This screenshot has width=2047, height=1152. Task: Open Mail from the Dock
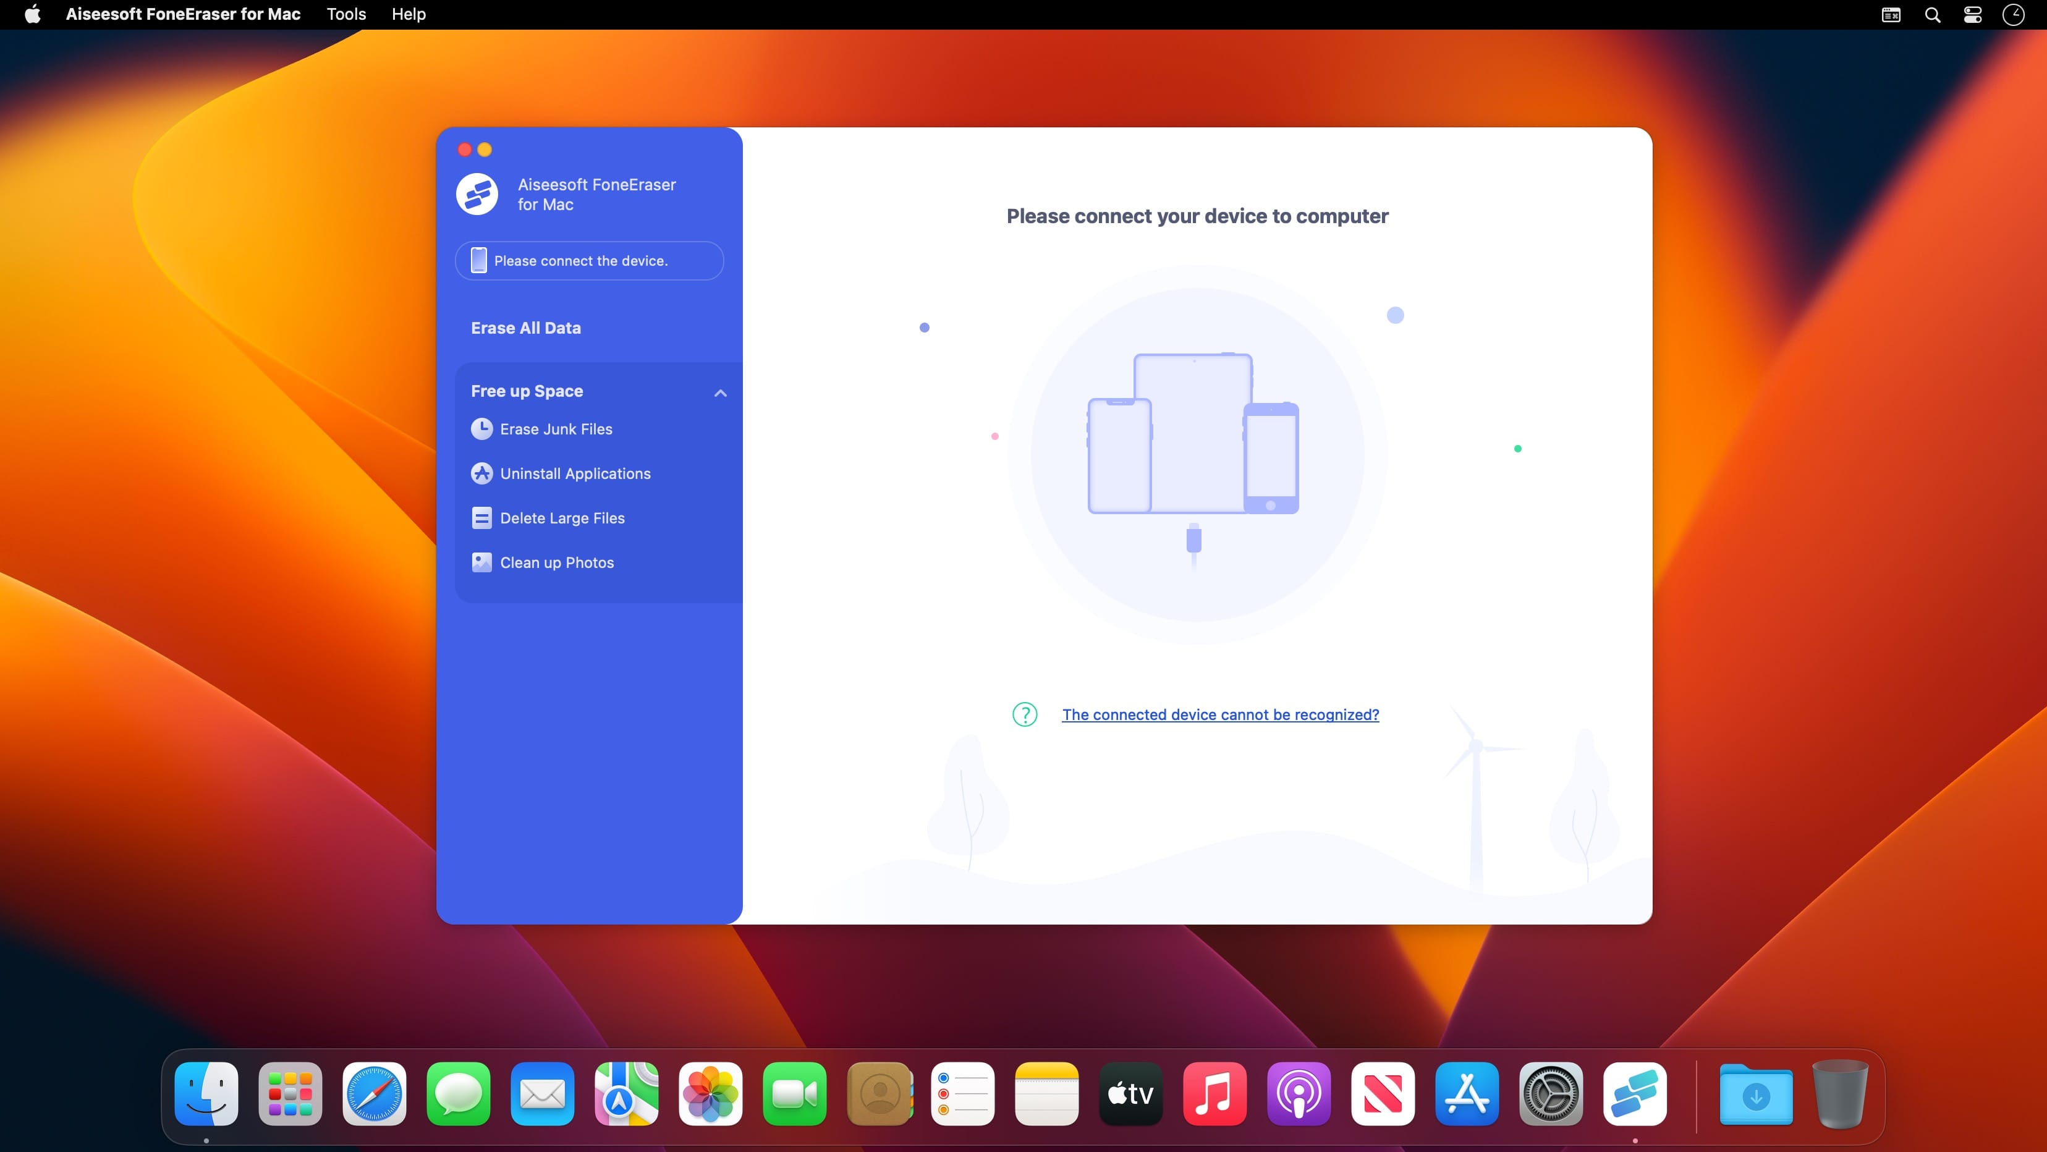[543, 1094]
